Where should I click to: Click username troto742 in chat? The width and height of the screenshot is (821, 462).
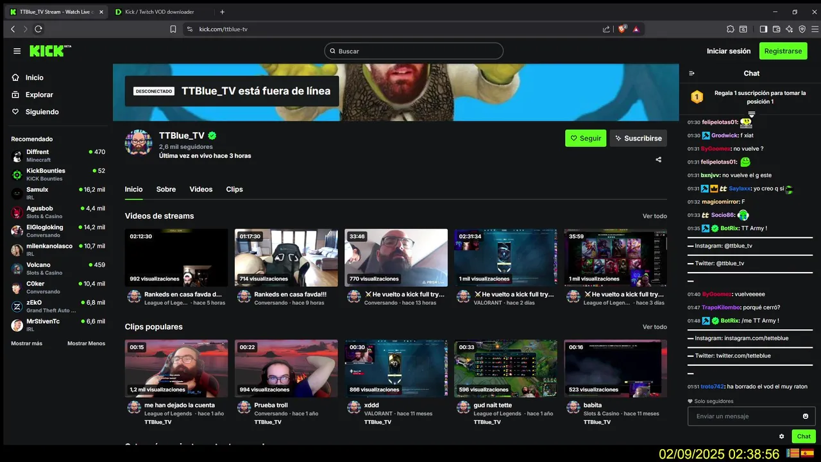click(x=712, y=387)
